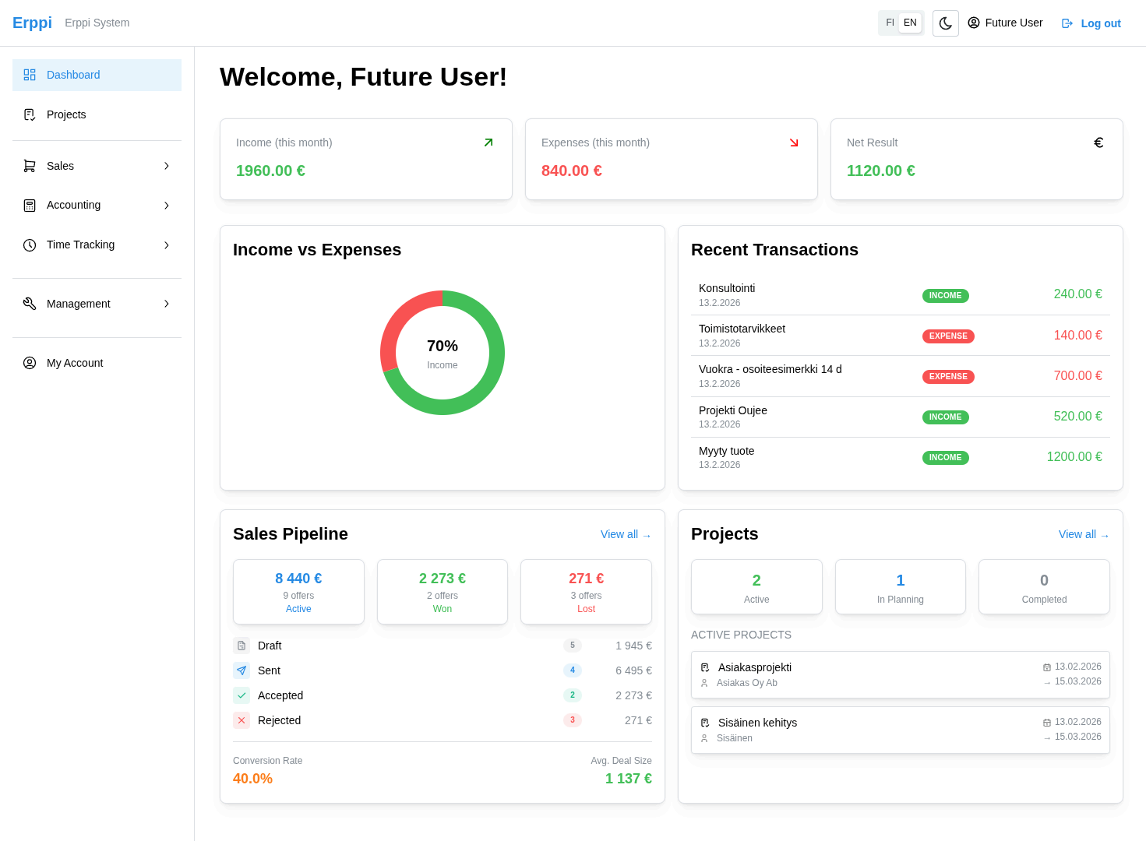Expand the Sales menu chevron
The height and width of the screenshot is (841, 1146).
[167, 166]
